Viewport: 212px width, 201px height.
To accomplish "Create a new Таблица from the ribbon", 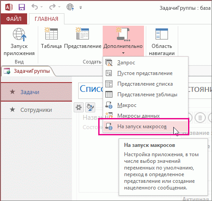I will 51,38.
